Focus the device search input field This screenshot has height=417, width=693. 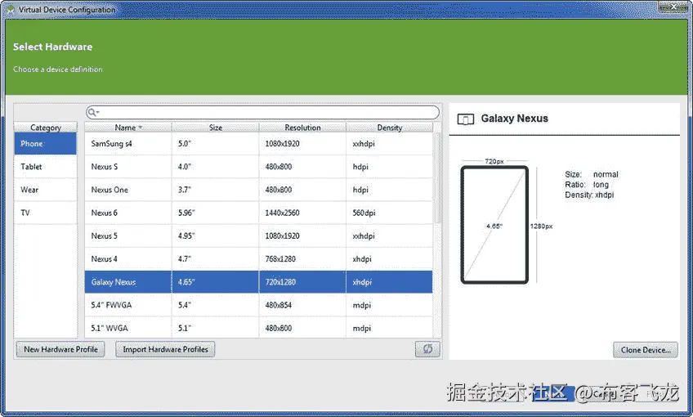(263, 112)
